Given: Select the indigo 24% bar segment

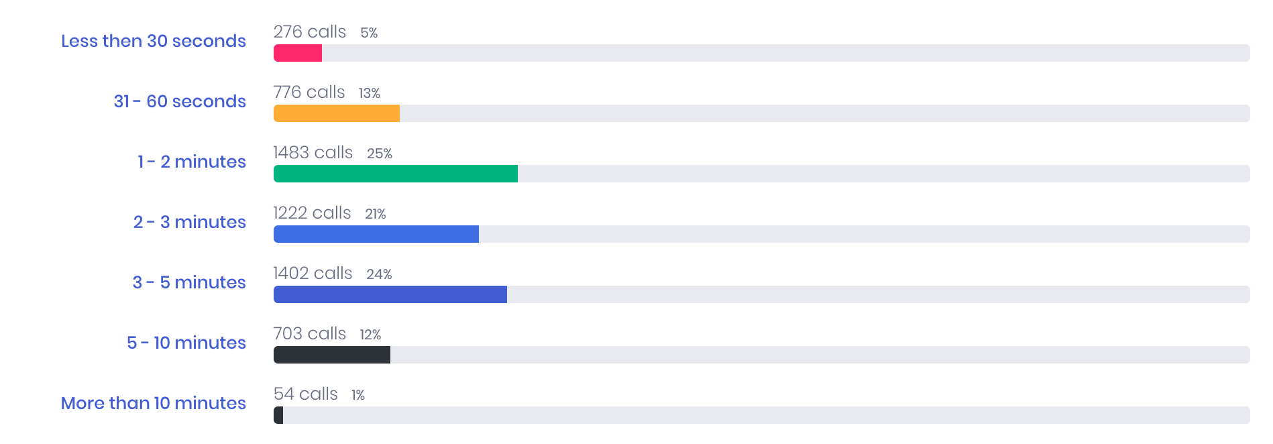Looking at the screenshot, I should pos(390,294).
